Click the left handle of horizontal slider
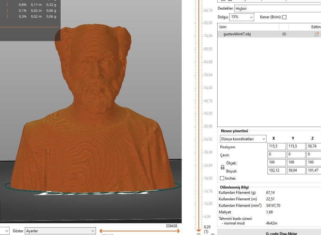This screenshot has height=235, width=321. coord(101,231)
